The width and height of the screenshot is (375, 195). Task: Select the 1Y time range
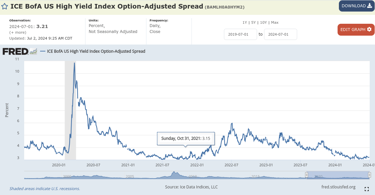[x=244, y=22]
